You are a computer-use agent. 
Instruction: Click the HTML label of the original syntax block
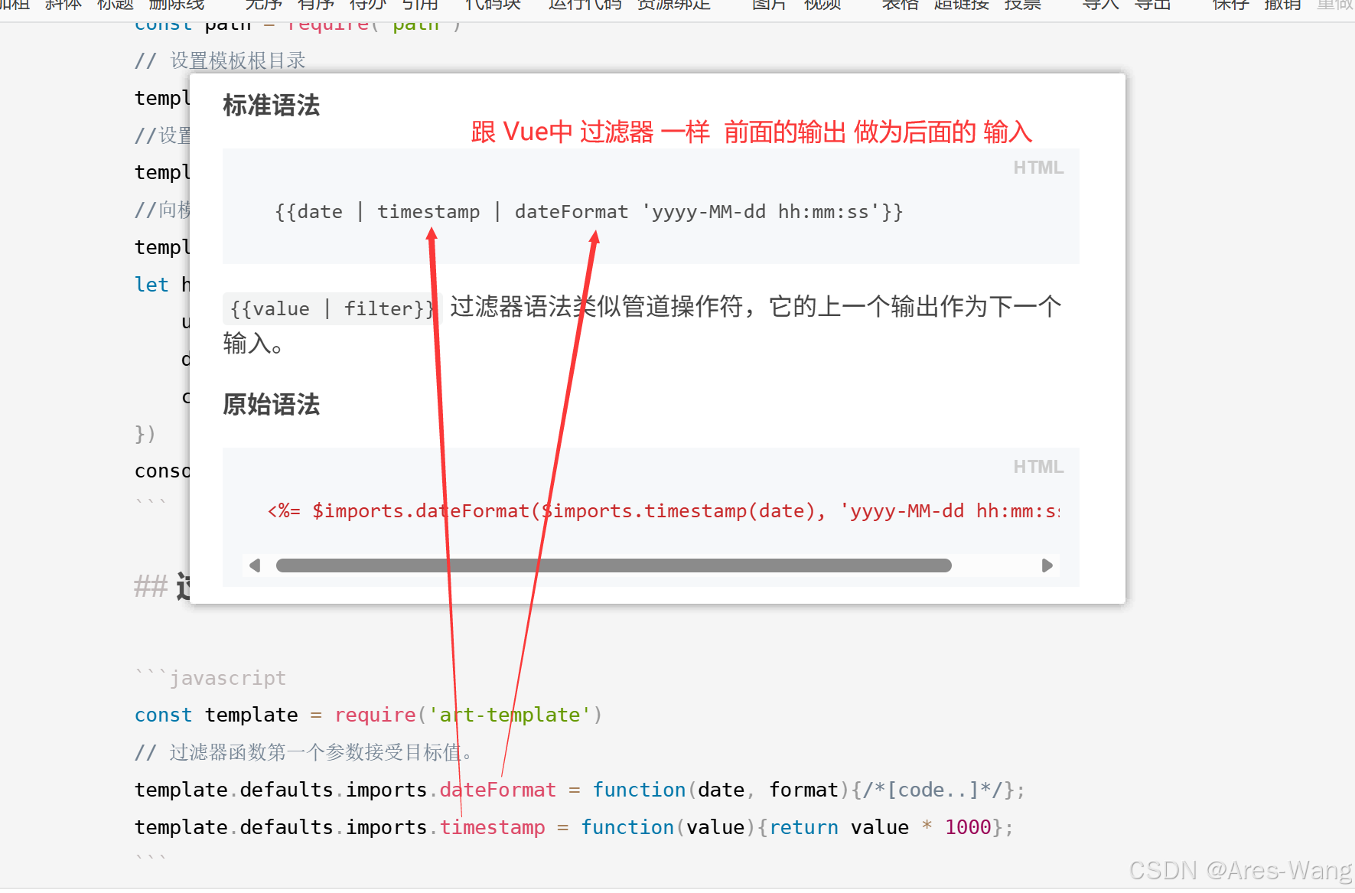click(x=1038, y=467)
